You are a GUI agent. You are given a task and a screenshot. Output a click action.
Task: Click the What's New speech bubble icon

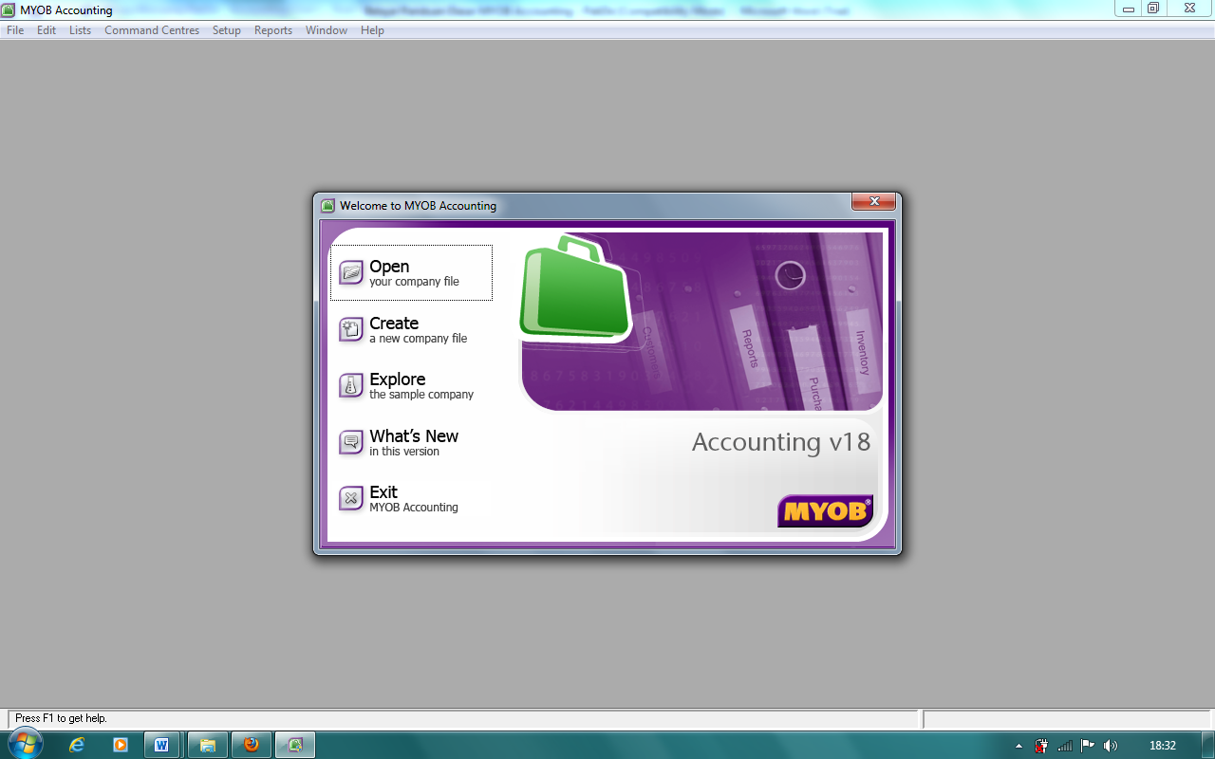point(351,442)
